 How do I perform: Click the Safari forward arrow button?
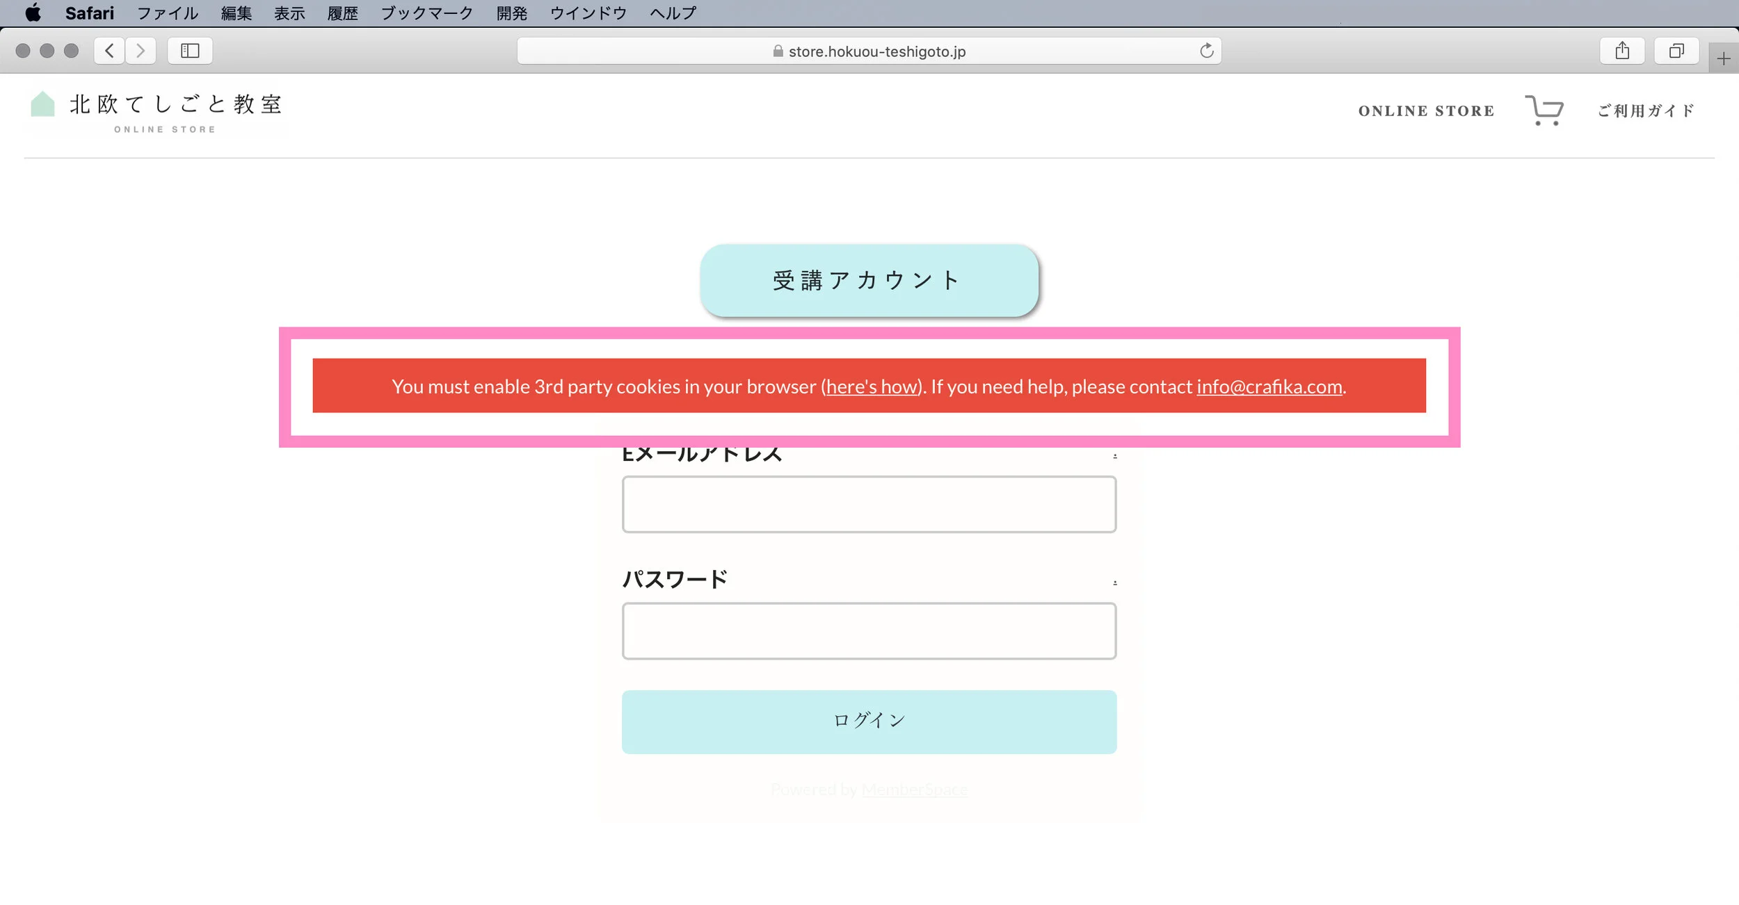coord(141,51)
